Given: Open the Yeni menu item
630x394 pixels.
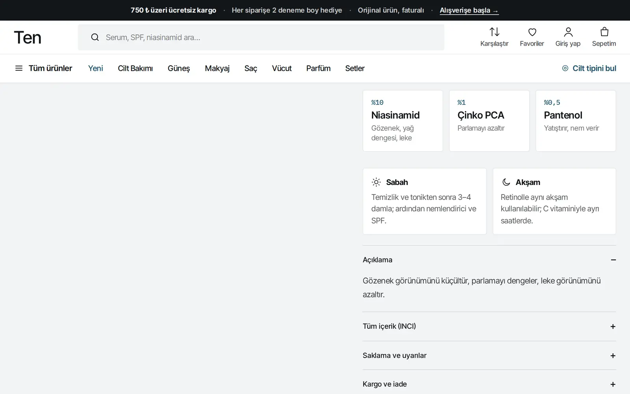Looking at the screenshot, I should pos(96,68).
